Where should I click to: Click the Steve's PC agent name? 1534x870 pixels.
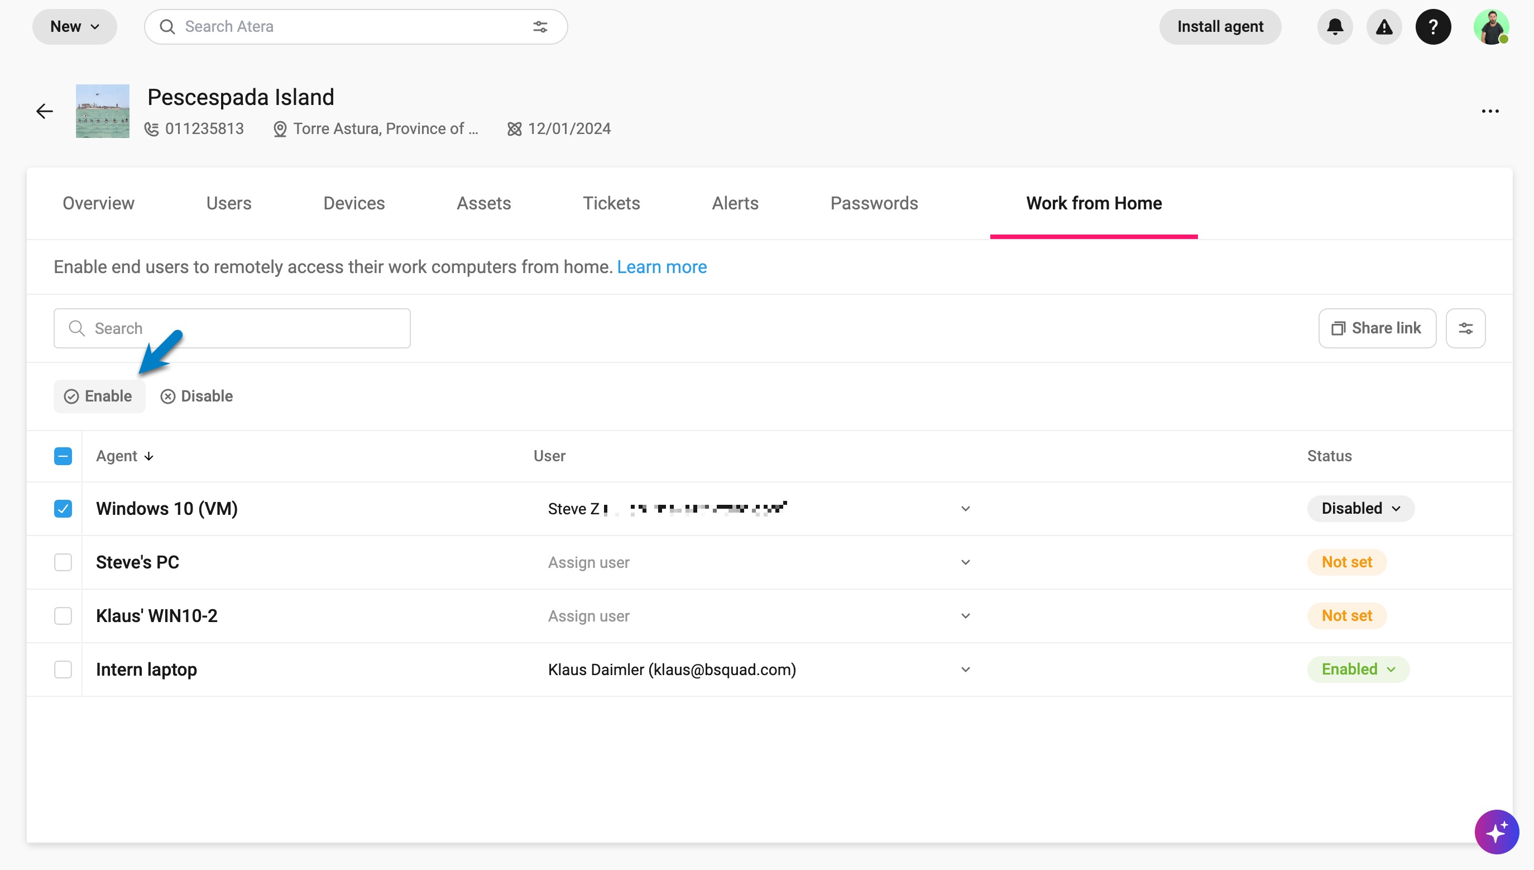point(137,563)
